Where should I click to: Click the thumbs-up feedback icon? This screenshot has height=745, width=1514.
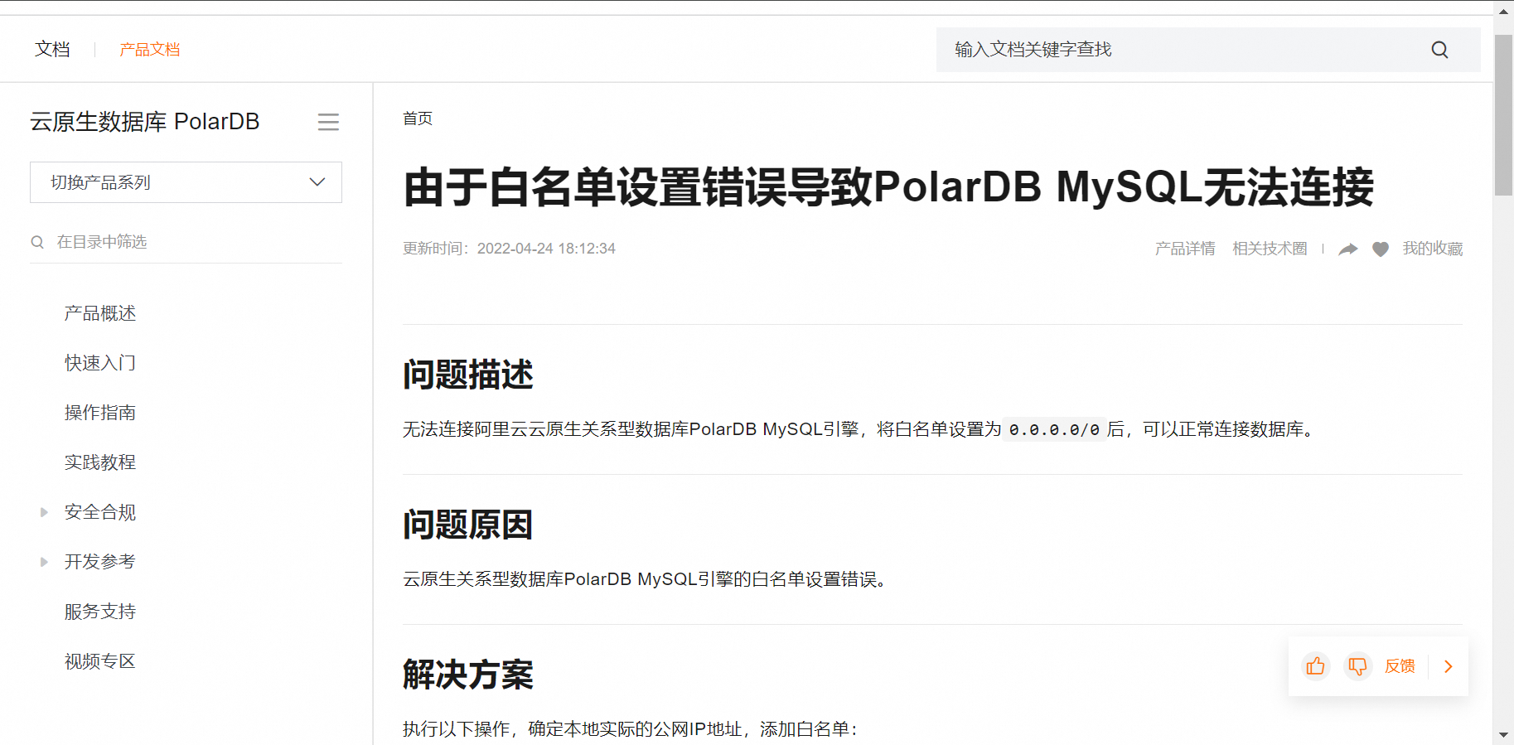click(1315, 666)
